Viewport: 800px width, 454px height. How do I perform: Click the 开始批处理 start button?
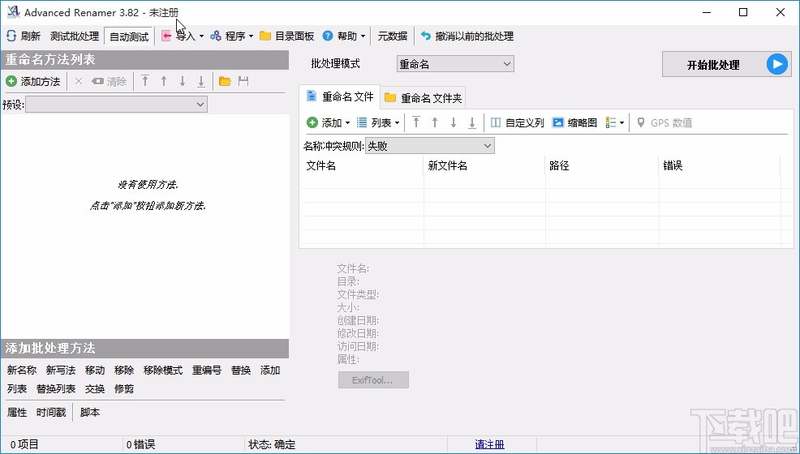pyautogui.click(x=726, y=64)
